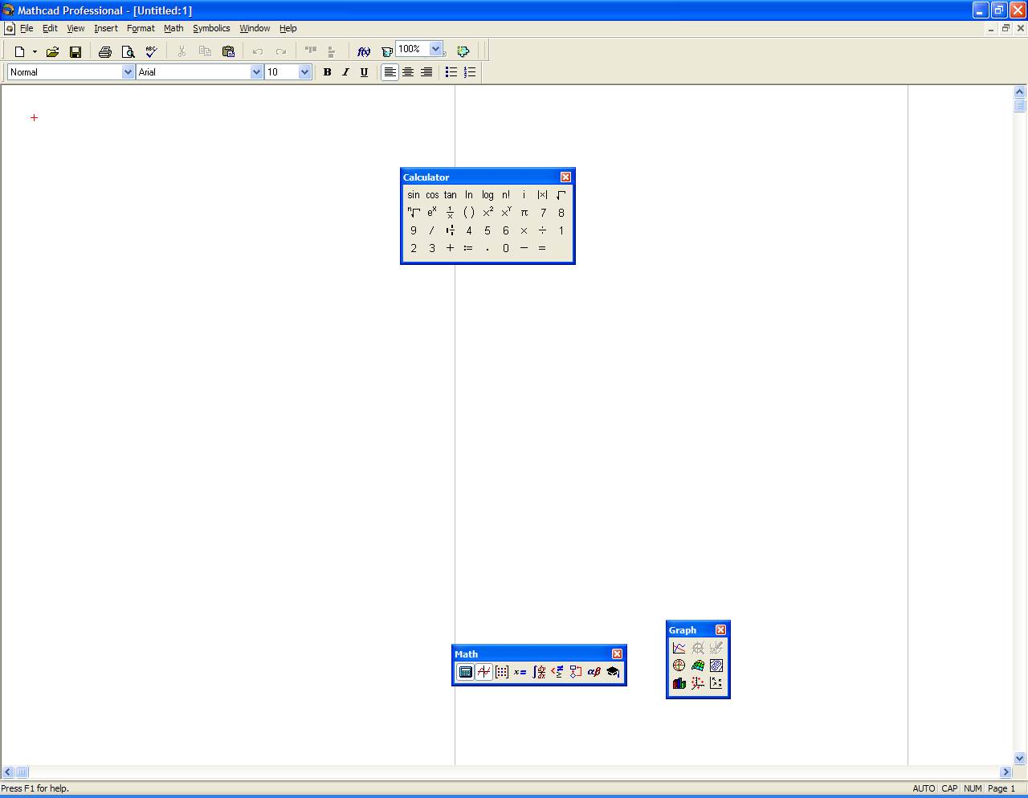This screenshot has width=1028, height=798.
Task: Open the Boolean toolbar icon
Action: (x=557, y=672)
